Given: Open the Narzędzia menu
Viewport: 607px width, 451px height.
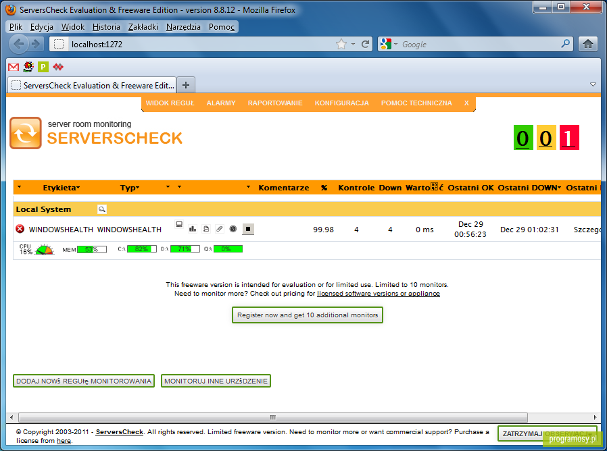Looking at the screenshot, I should click(183, 27).
